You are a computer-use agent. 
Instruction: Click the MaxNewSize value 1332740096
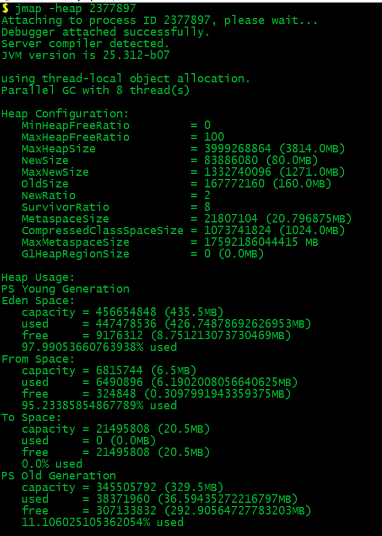coord(237,172)
